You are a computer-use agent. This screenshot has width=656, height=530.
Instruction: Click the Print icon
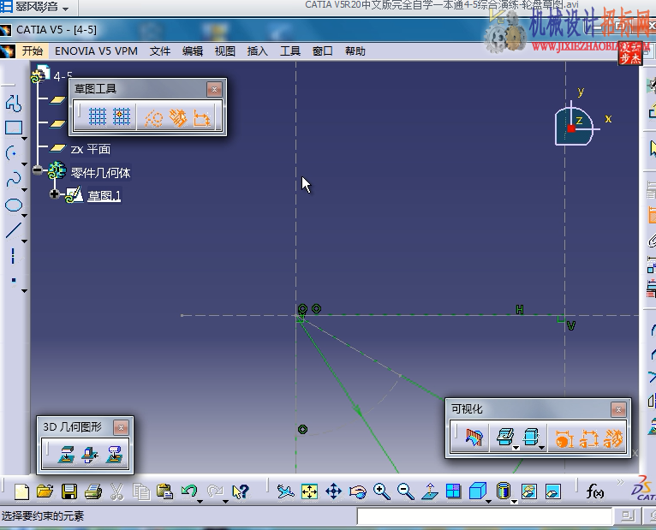(92, 491)
